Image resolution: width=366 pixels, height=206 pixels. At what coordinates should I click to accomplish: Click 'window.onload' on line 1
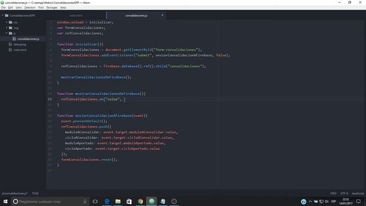click(70, 22)
